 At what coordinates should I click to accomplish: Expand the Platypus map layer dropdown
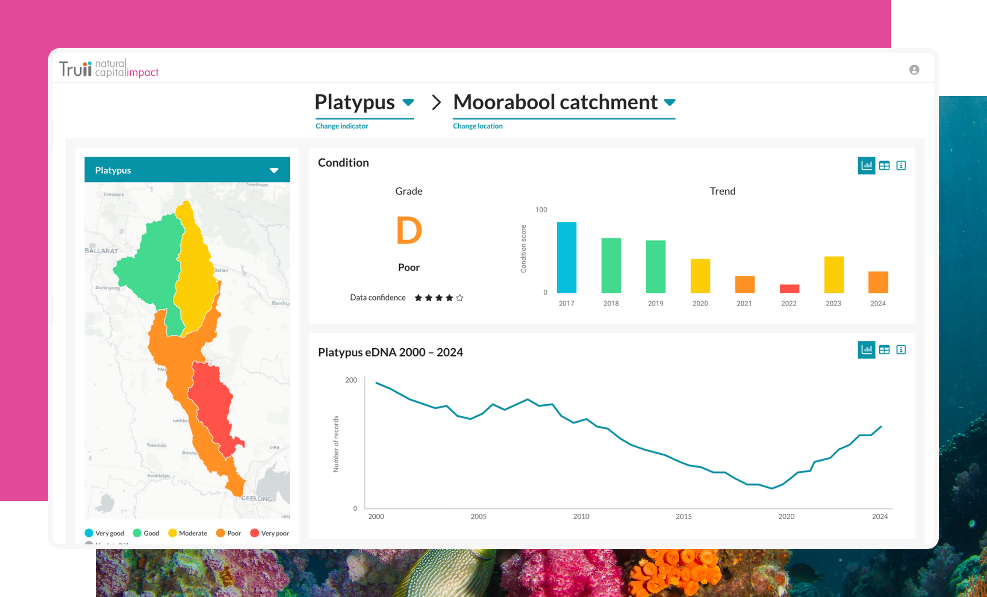pos(274,170)
